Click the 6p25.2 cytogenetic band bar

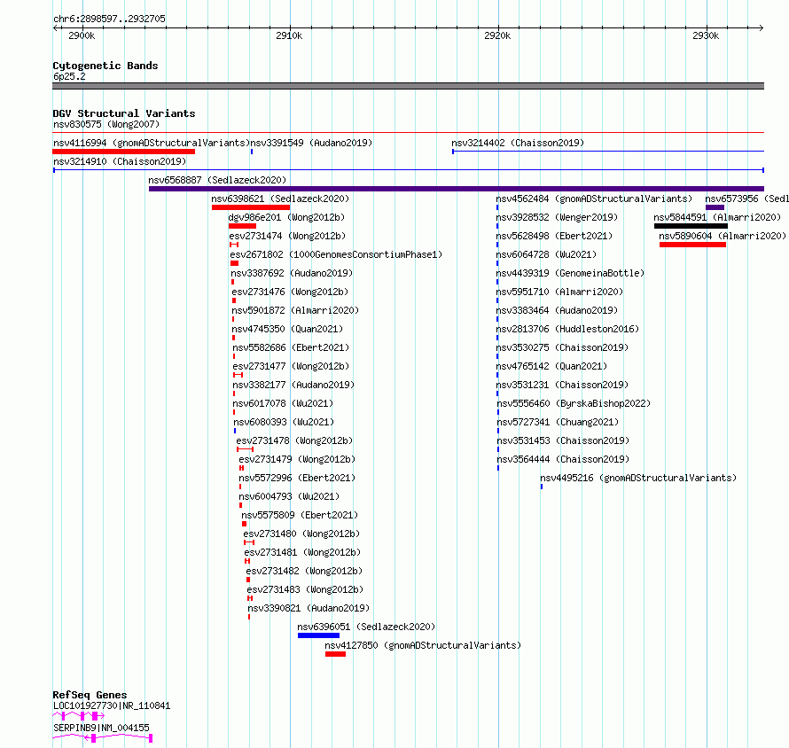tap(408, 86)
